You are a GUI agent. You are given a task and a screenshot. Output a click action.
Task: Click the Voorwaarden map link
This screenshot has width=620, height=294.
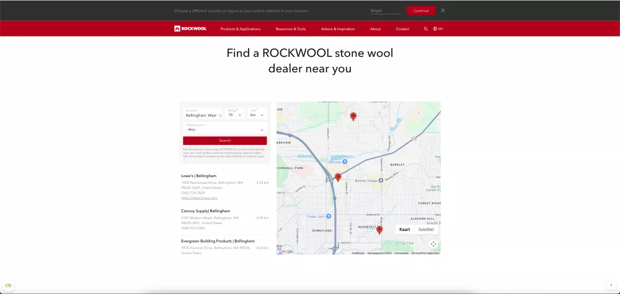pos(401,253)
